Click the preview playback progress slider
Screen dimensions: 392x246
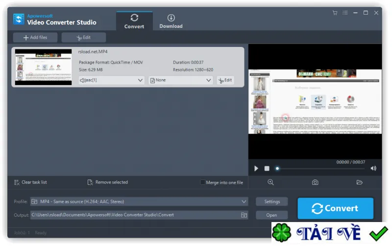pyautogui.click(x=320, y=169)
